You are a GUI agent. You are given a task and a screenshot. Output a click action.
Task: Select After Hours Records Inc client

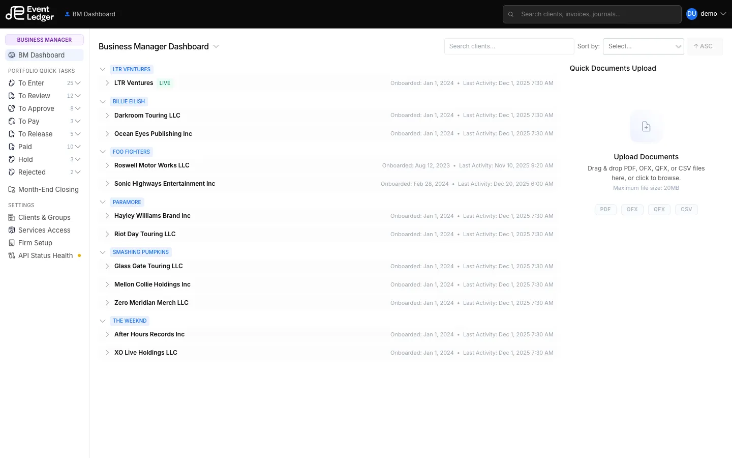[x=149, y=334]
